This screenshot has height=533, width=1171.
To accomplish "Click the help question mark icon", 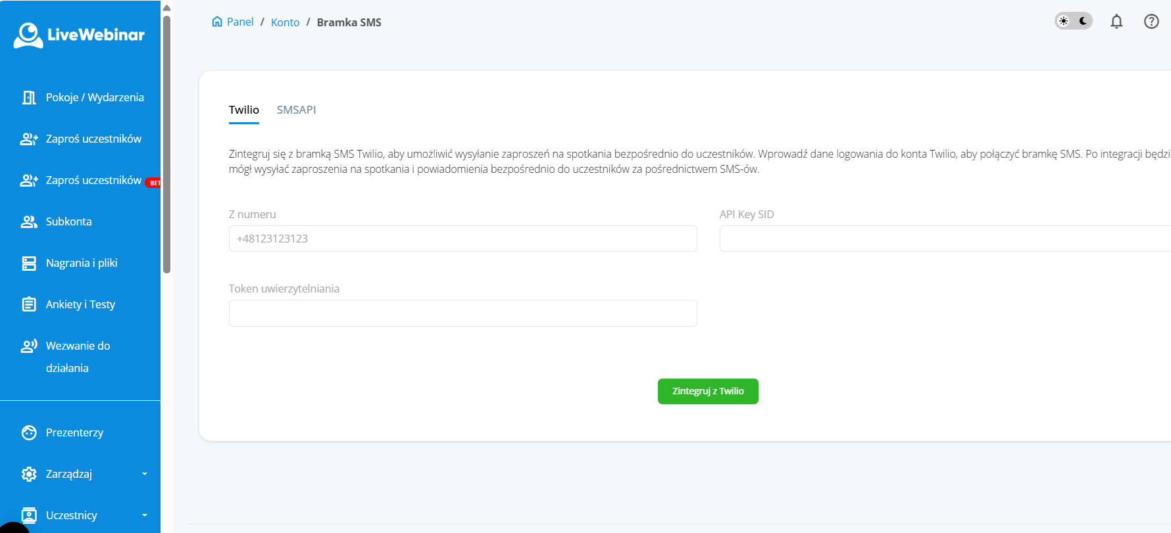I will point(1151,22).
